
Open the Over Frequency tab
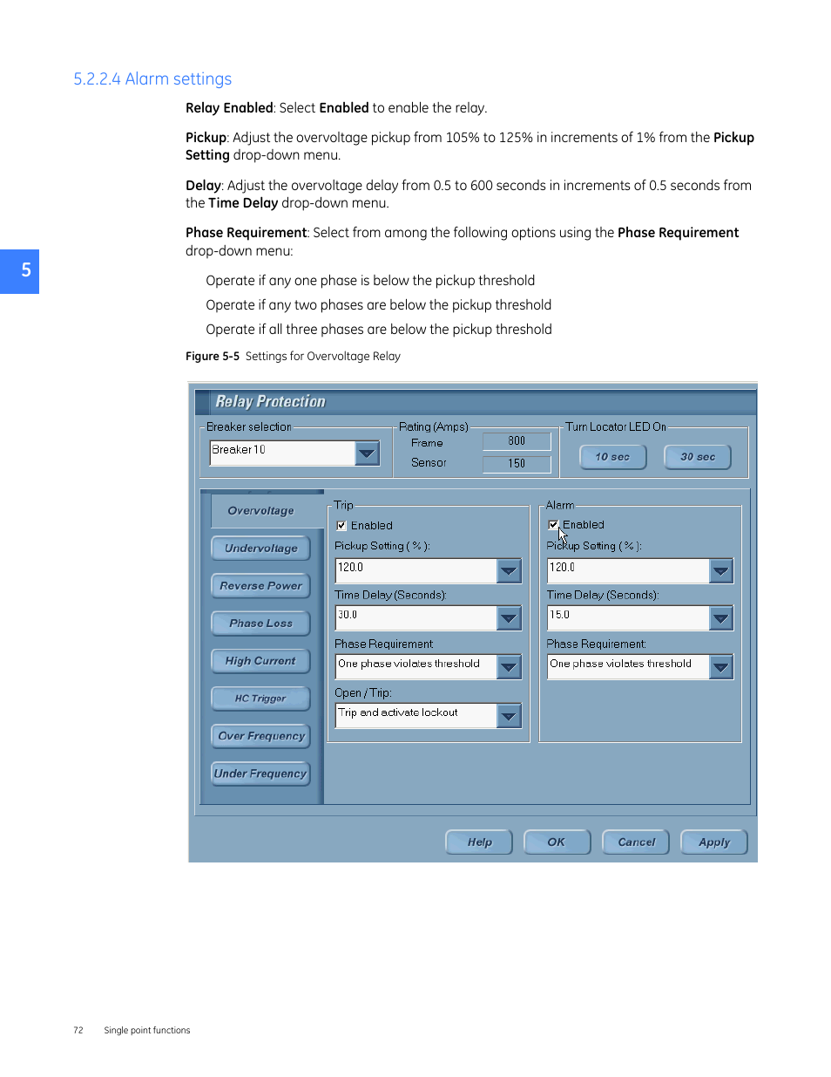click(x=261, y=736)
